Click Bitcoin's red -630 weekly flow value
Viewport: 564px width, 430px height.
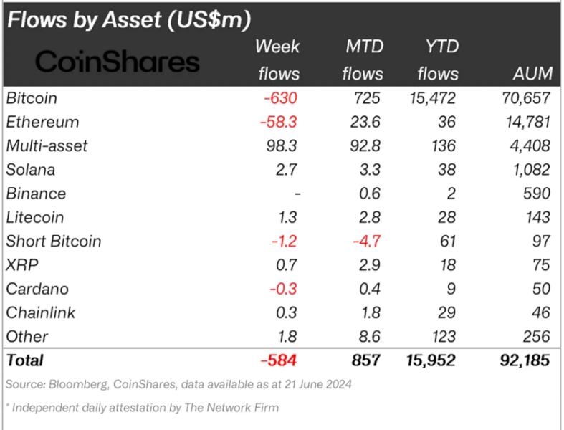click(279, 98)
